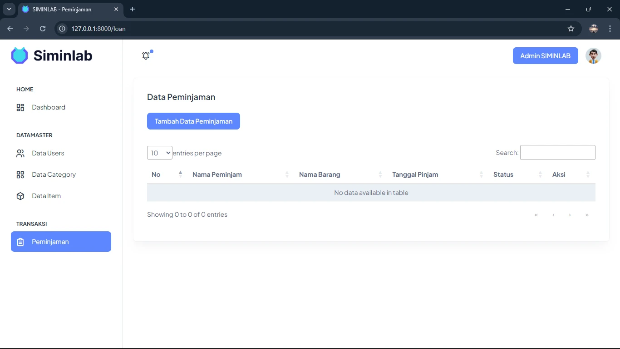This screenshot has height=349, width=620.
Task: Click the notification bell icon
Action: click(x=146, y=56)
